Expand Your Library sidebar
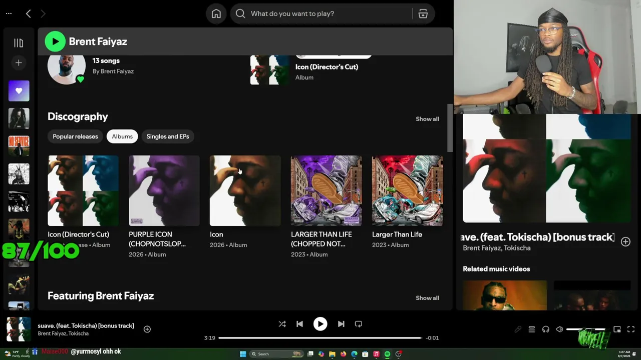The image size is (641, 360). tap(19, 43)
